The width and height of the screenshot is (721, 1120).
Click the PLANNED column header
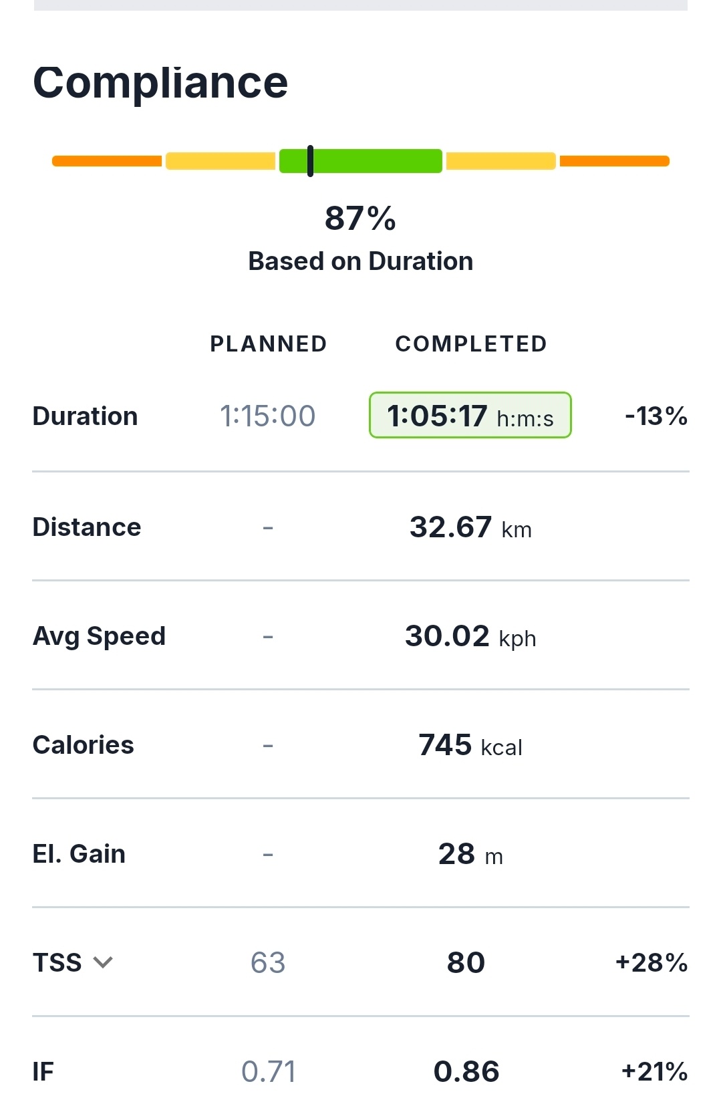click(268, 344)
